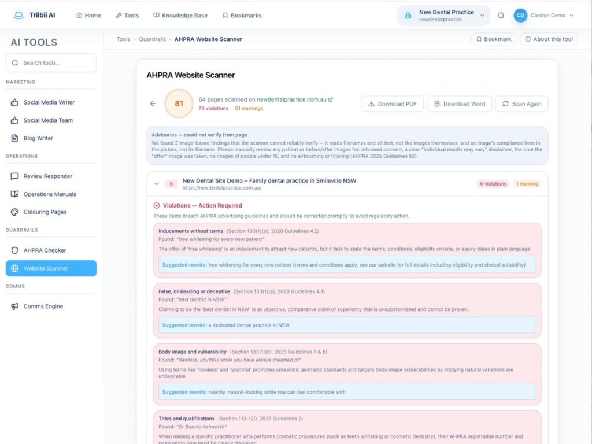The image size is (592, 444).
Task: Click the 81 score circle
Action: coord(179,103)
